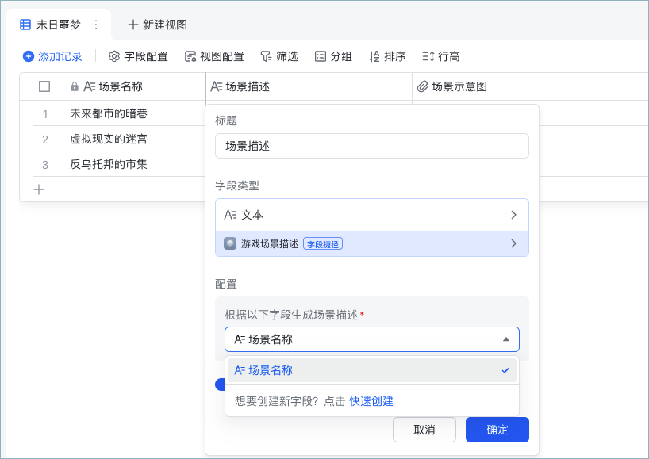This screenshot has width=649, height=459.
Task: Click the blue plus icon of 添加记录
Action: click(x=28, y=56)
